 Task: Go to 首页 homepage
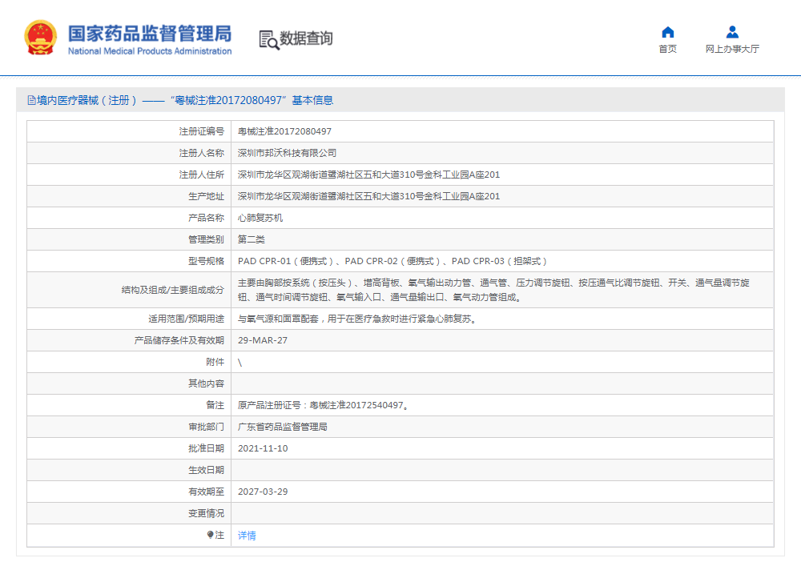click(667, 48)
